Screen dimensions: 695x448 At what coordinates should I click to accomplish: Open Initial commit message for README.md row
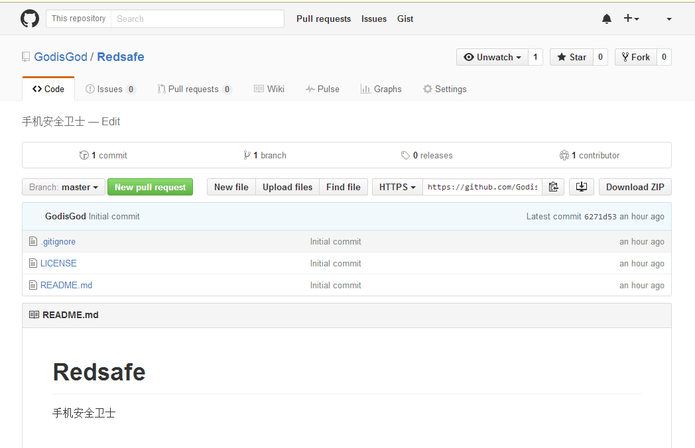point(336,285)
